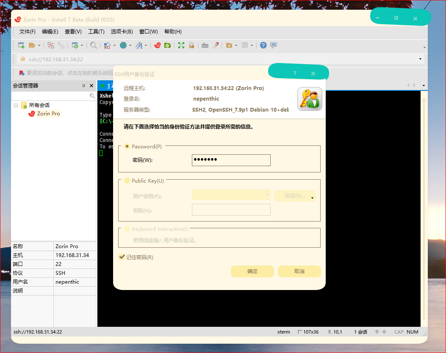Click the 密码(W) password input field

[231, 160]
